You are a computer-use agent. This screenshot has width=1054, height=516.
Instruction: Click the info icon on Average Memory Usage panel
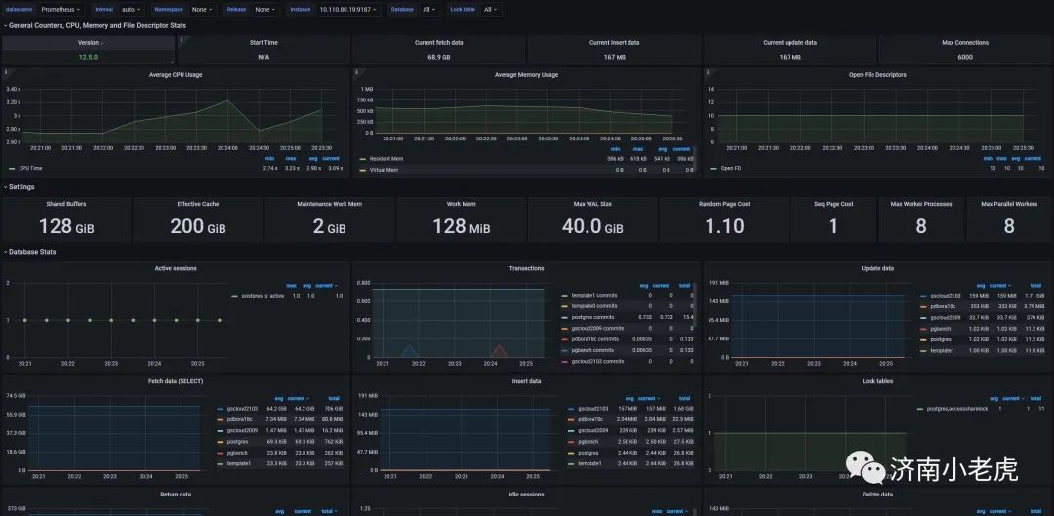(x=356, y=72)
